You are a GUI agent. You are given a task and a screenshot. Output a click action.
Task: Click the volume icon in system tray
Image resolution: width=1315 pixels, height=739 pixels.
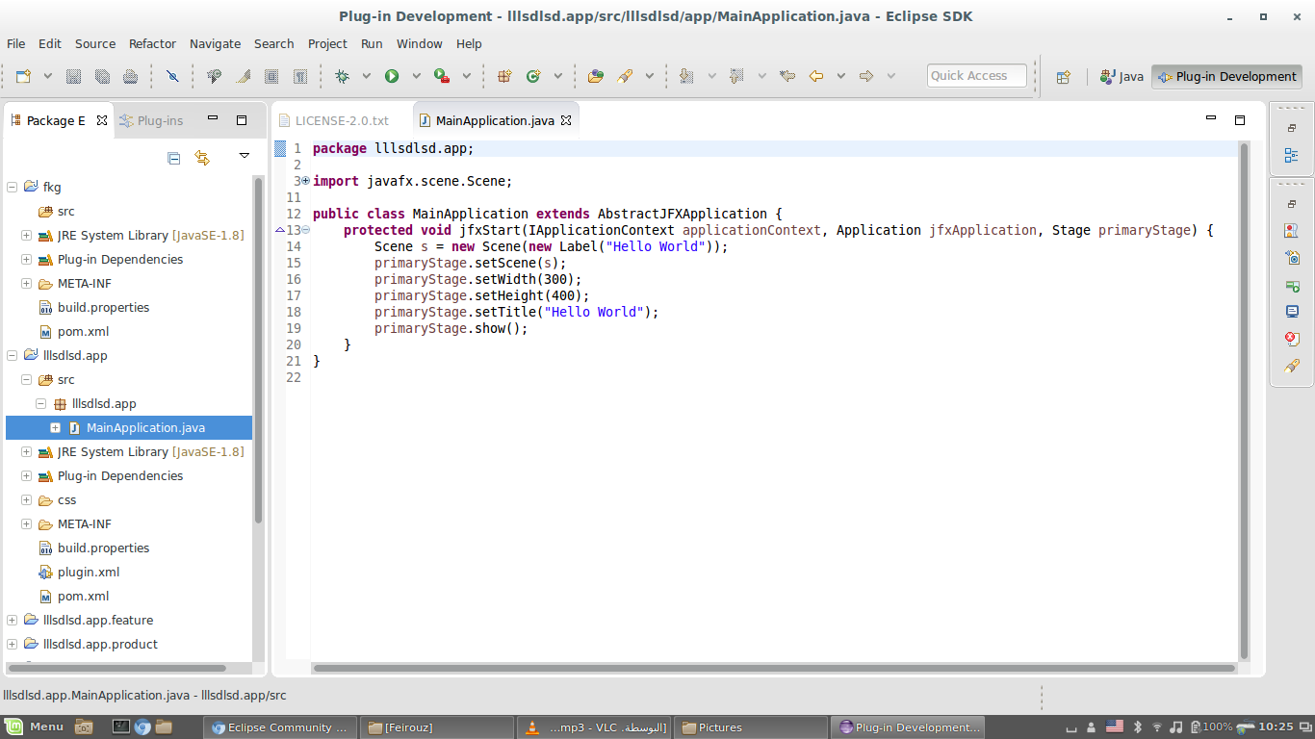tap(1175, 726)
